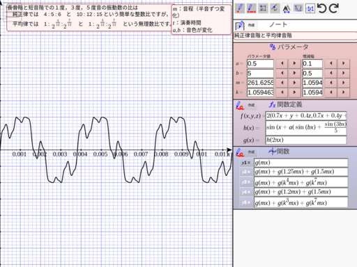Toggle the y2 function visibility button
Viewport: 357px width, 267px height.
(246, 172)
